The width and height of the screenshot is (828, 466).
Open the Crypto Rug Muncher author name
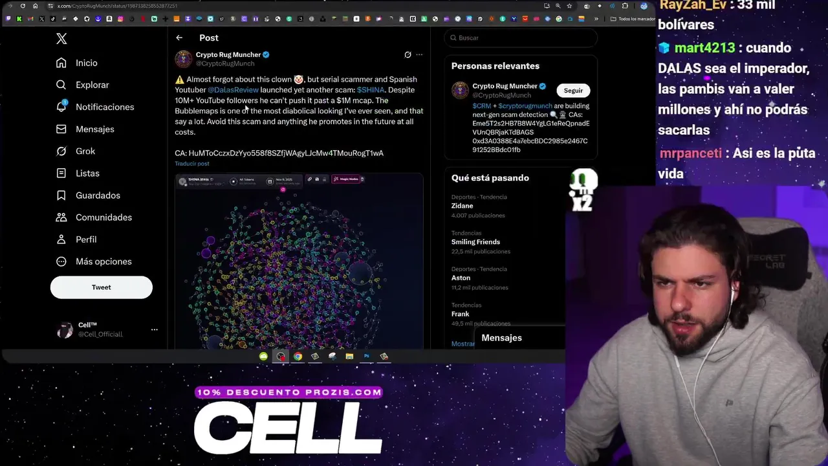228,55
